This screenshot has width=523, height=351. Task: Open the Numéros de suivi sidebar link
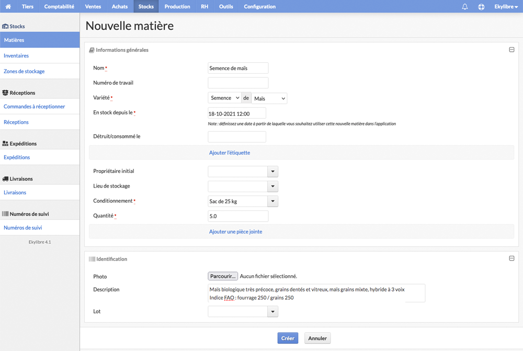coord(40,228)
